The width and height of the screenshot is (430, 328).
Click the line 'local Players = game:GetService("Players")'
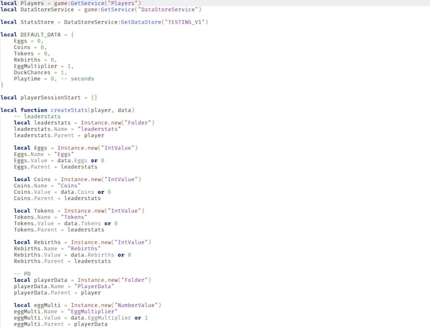point(71,3)
